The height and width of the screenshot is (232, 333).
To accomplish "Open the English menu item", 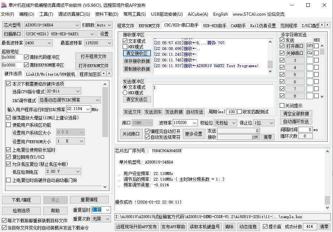I will 220,14.
